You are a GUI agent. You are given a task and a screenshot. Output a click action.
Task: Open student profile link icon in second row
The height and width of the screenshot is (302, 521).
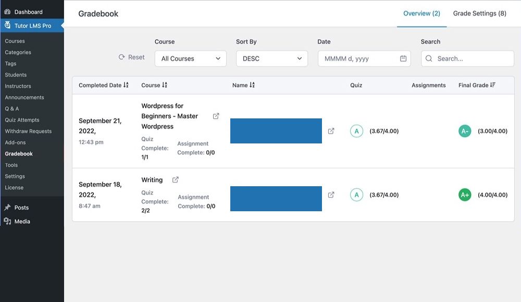(331, 195)
